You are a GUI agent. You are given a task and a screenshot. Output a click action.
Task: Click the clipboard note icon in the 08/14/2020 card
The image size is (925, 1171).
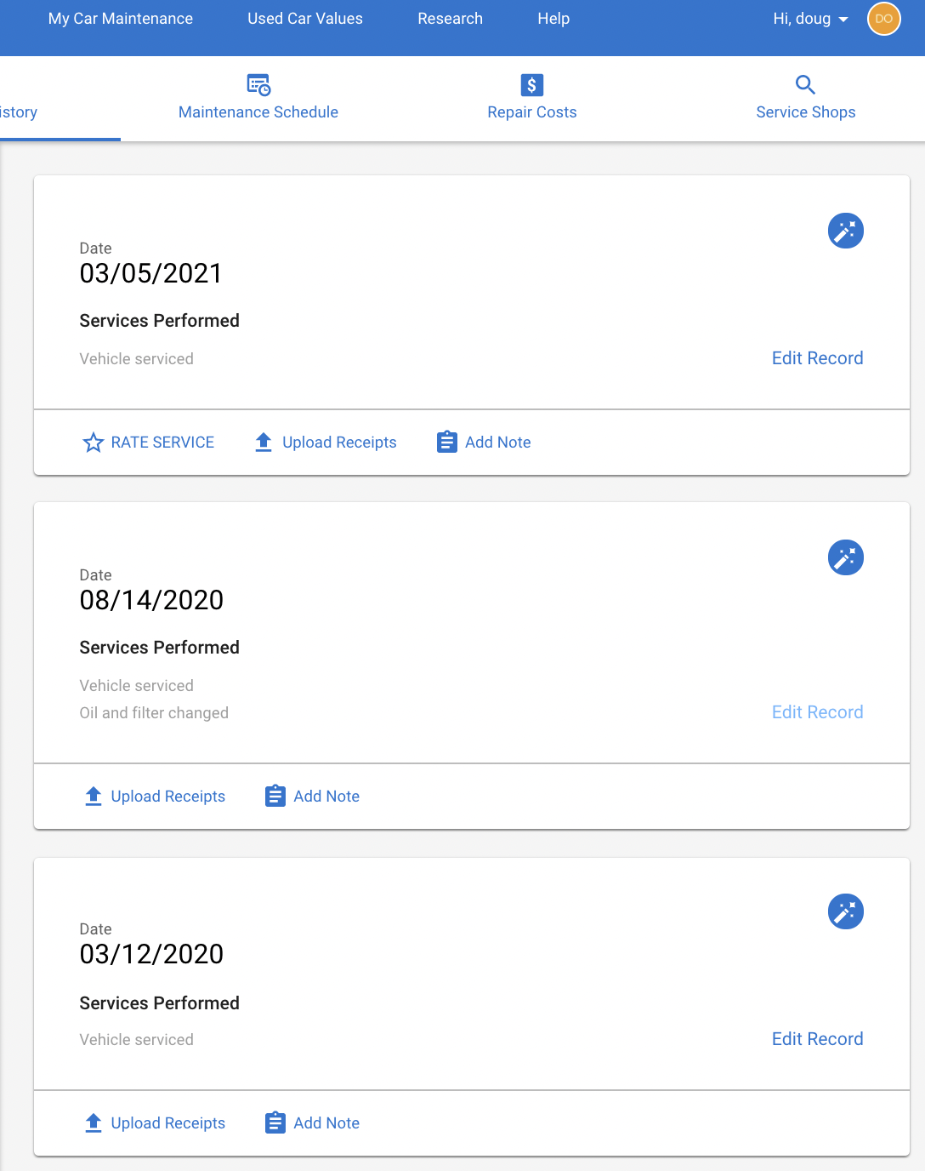(x=275, y=796)
